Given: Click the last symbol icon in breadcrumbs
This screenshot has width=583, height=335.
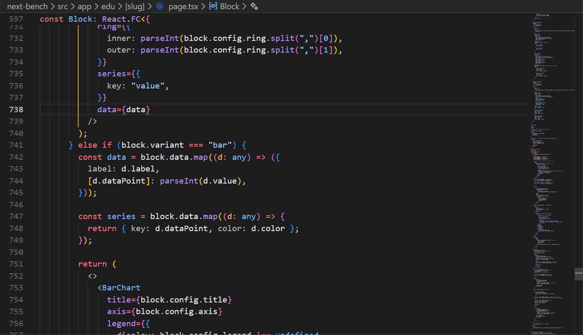Looking at the screenshot, I should point(254,6).
